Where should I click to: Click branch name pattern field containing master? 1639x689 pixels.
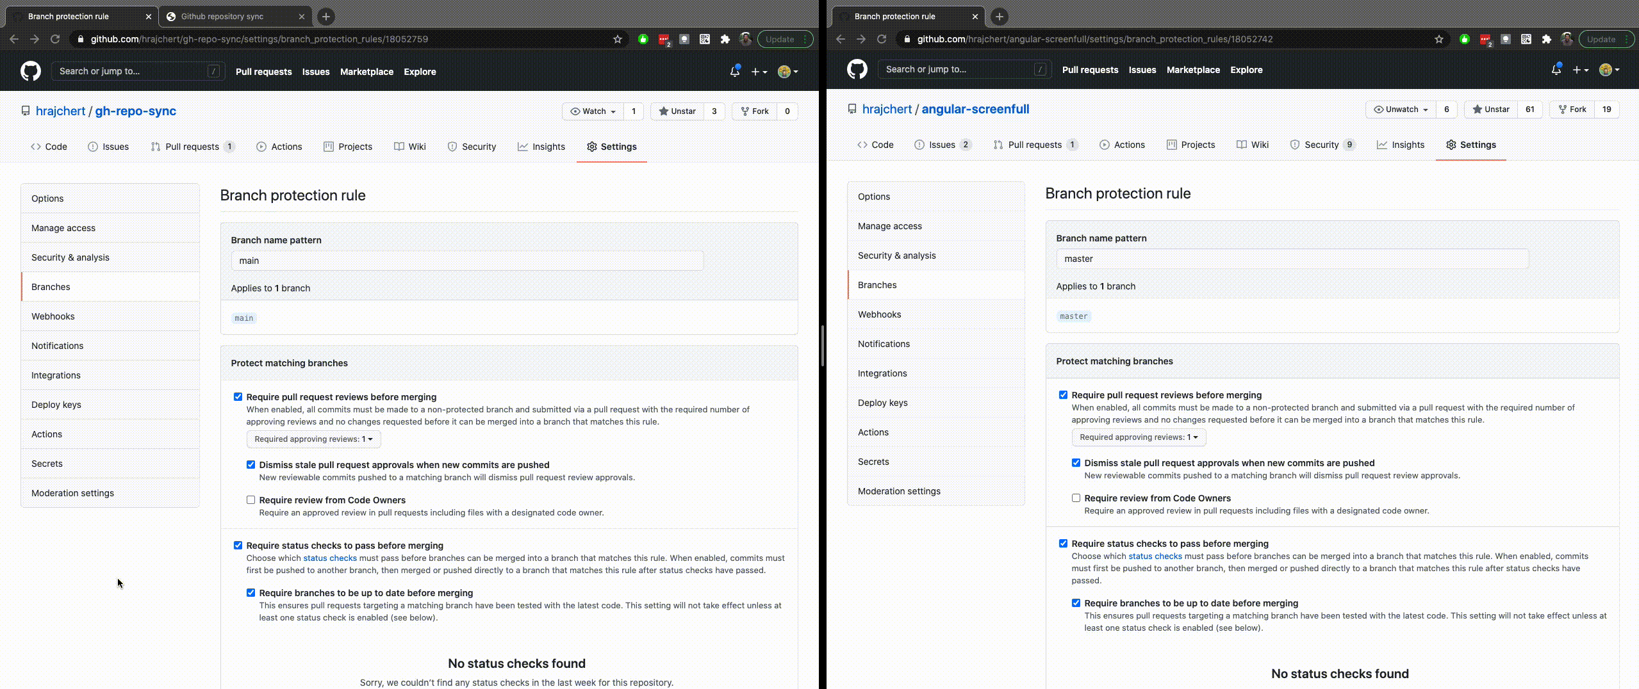pyautogui.click(x=1292, y=259)
